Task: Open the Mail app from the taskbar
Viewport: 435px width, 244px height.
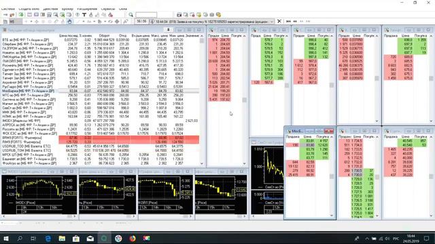Action: 90,238
